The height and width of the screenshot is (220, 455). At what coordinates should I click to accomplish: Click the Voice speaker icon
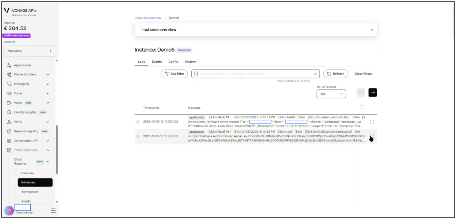[x=9, y=93]
